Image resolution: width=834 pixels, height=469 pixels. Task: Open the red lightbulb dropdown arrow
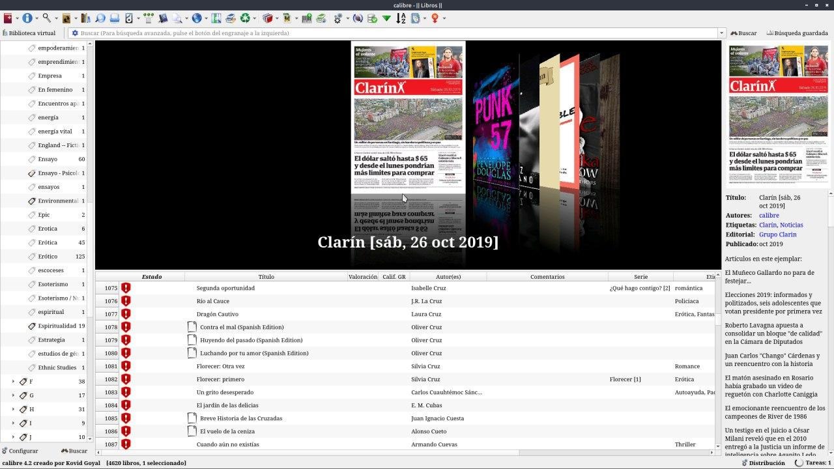point(444,18)
